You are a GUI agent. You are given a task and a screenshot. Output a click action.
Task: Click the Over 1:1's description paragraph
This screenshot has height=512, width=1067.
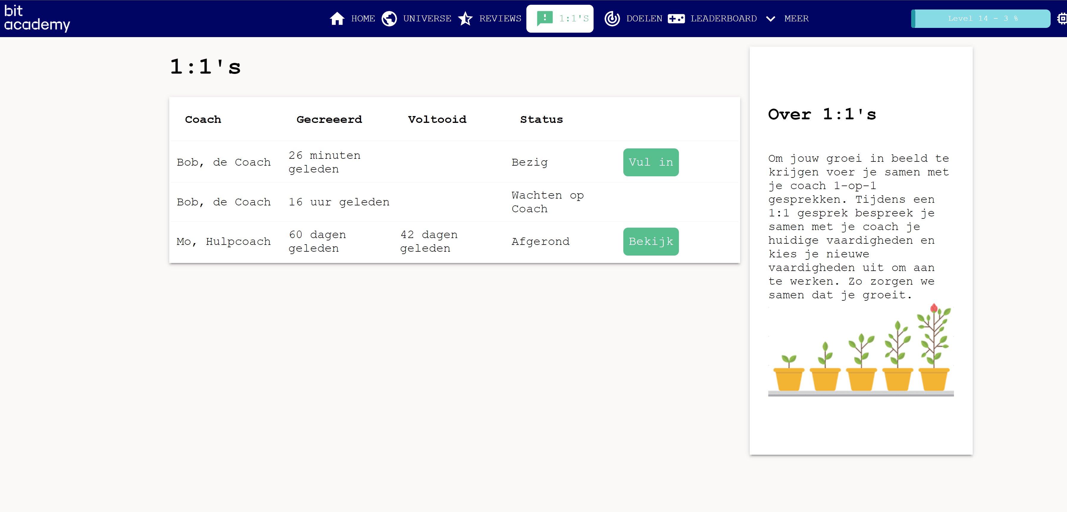[x=858, y=227]
